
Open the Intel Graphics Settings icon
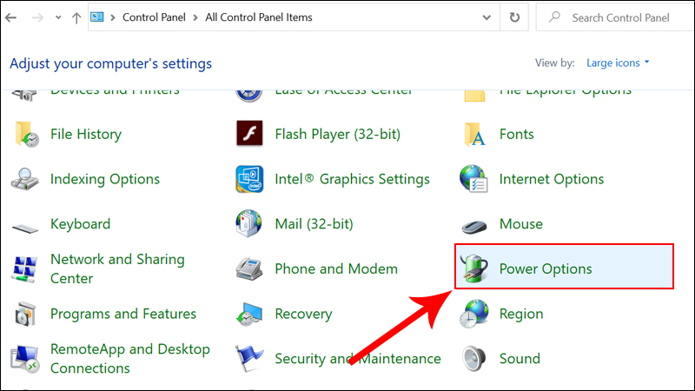coord(249,179)
